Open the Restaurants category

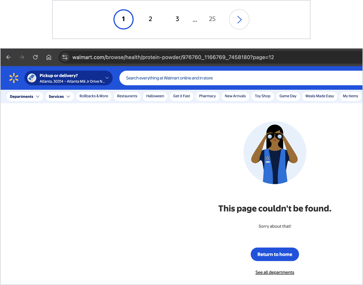[127, 96]
